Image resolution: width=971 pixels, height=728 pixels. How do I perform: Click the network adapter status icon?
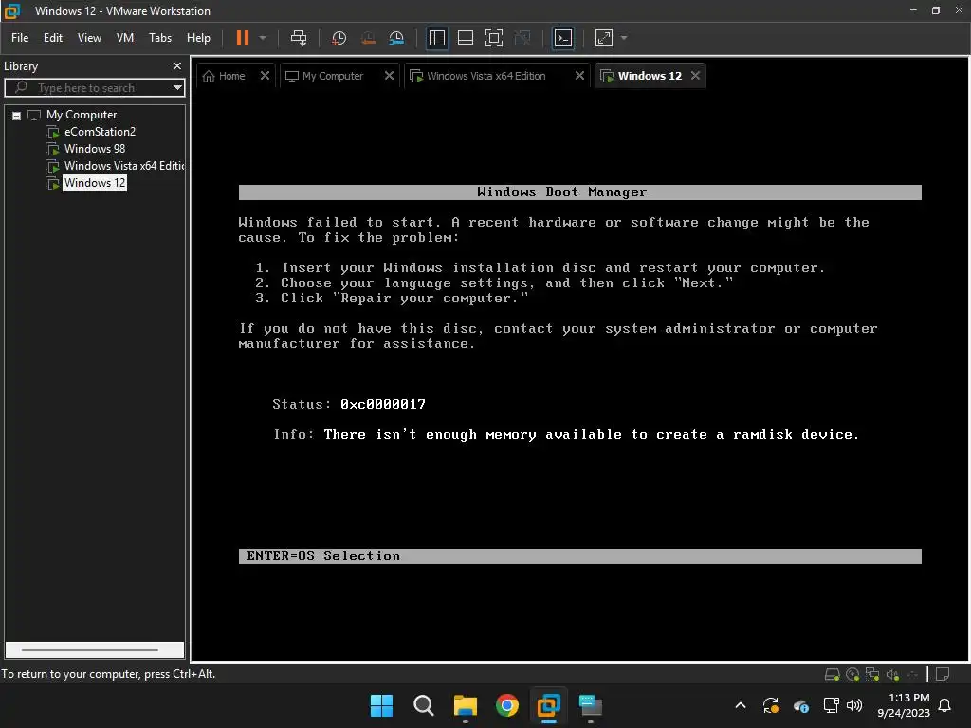click(872, 674)
